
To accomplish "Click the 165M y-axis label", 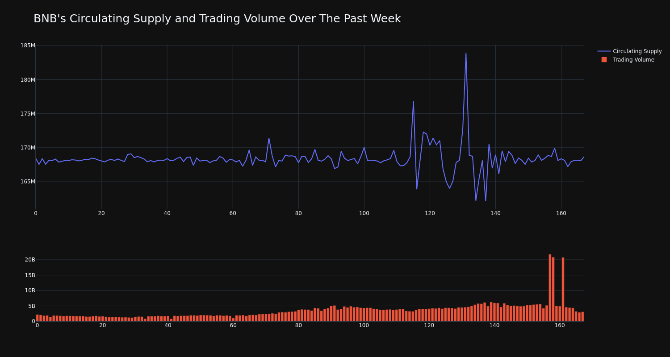I will [x=28, y=182].
